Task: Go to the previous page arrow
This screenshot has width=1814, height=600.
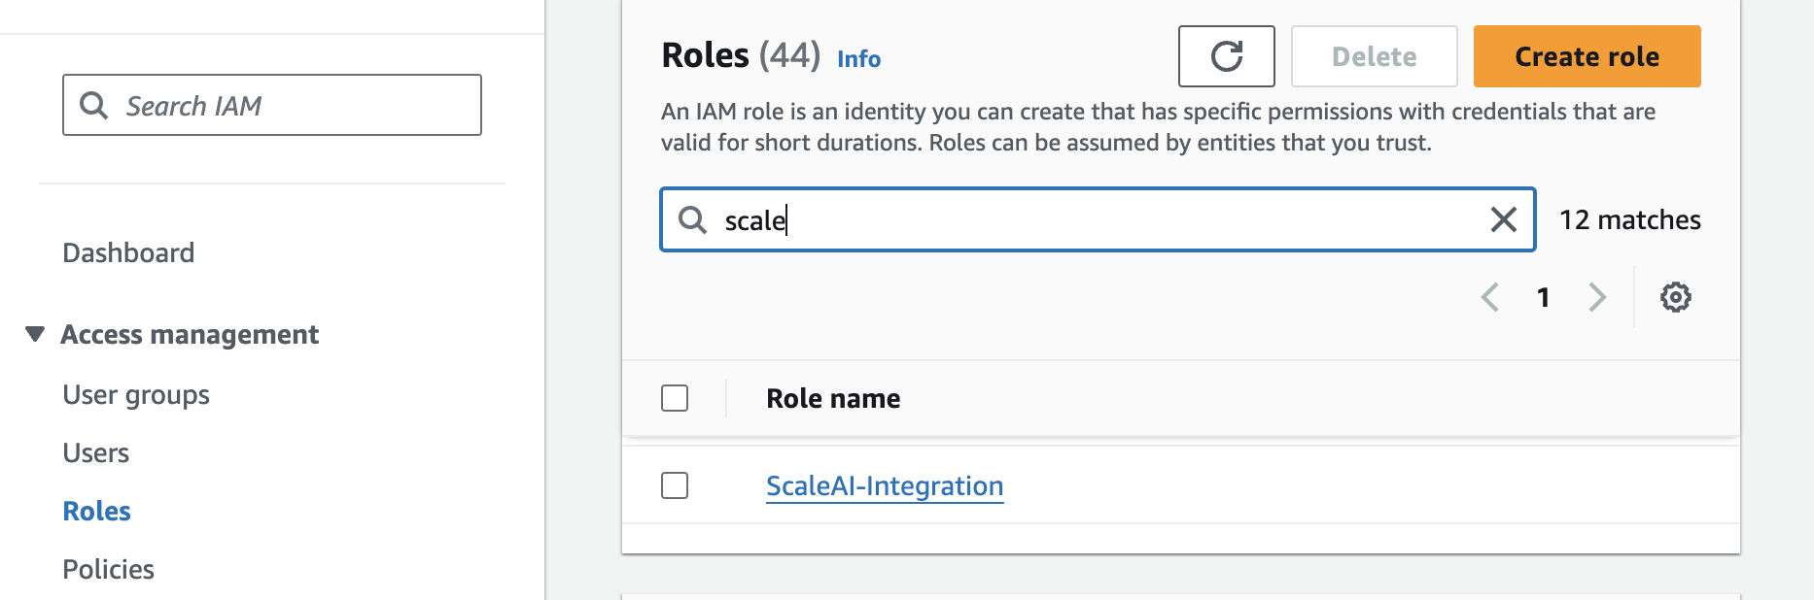Action: [x=1489, y=297]
